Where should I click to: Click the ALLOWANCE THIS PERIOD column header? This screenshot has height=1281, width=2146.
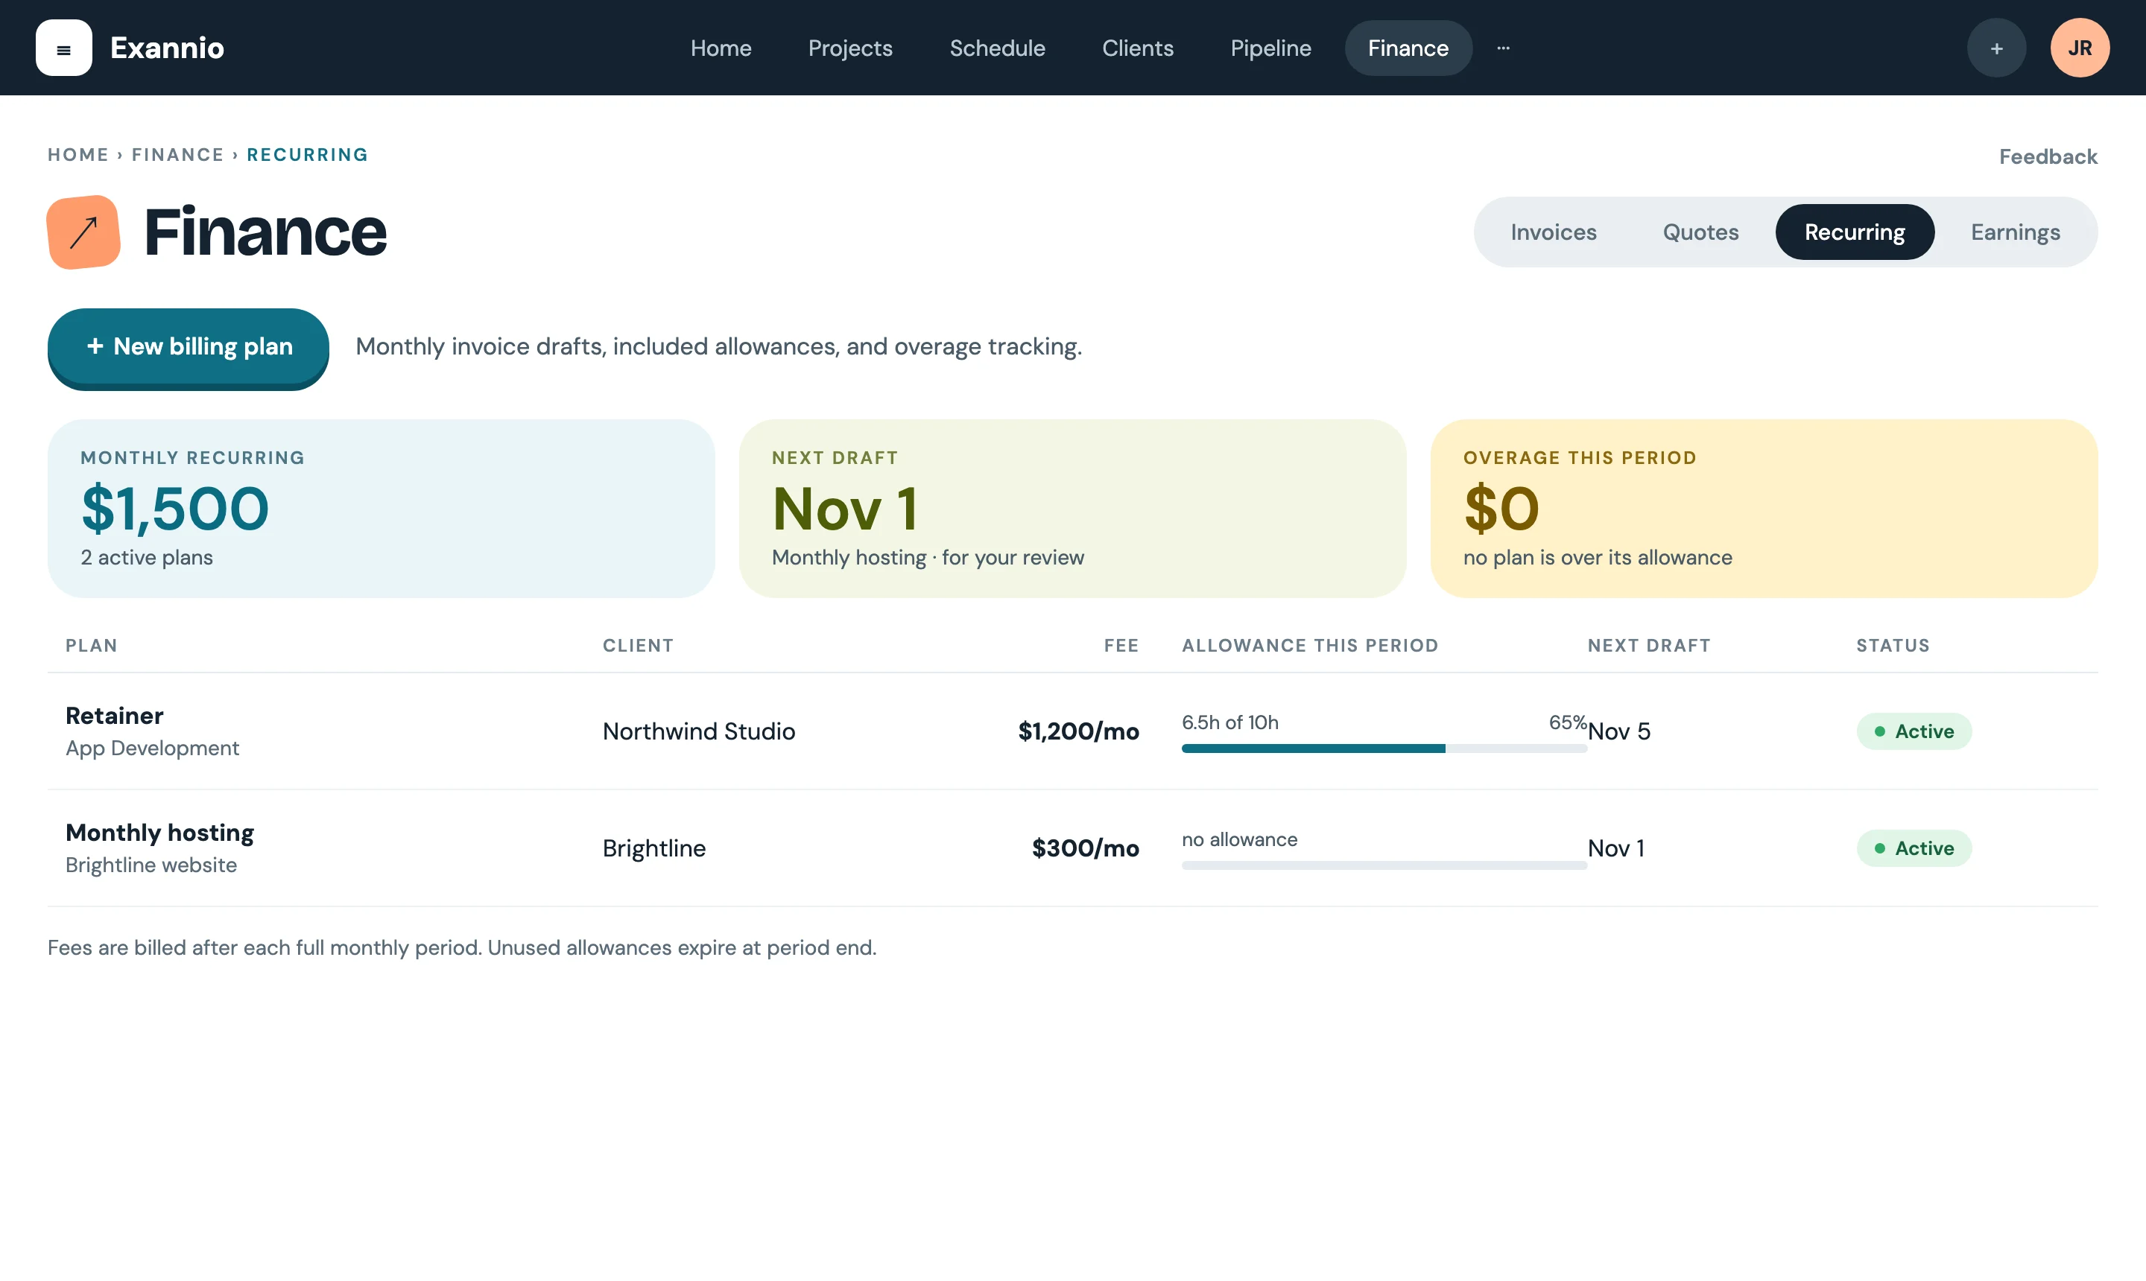pos(1309,646)
